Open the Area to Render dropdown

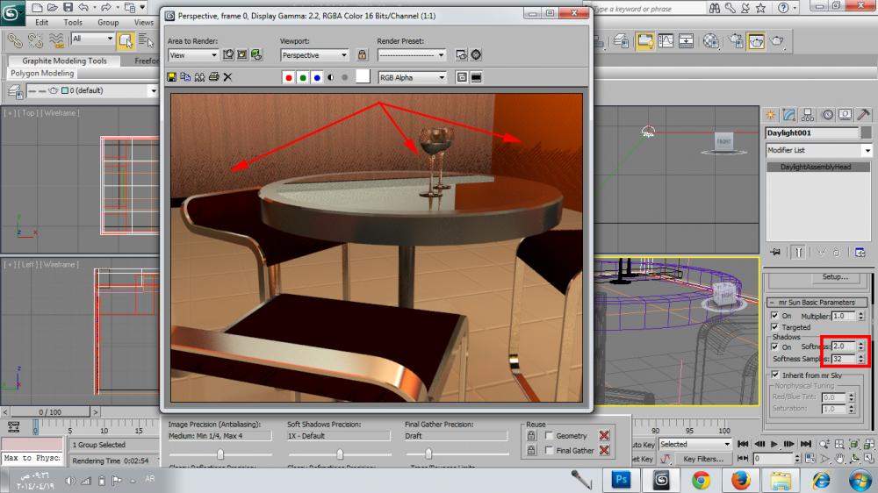coord(193,55)
